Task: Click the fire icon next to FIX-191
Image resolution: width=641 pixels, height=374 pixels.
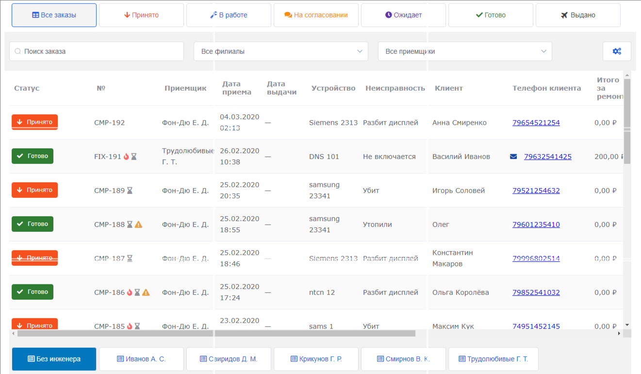Action: 126,157
